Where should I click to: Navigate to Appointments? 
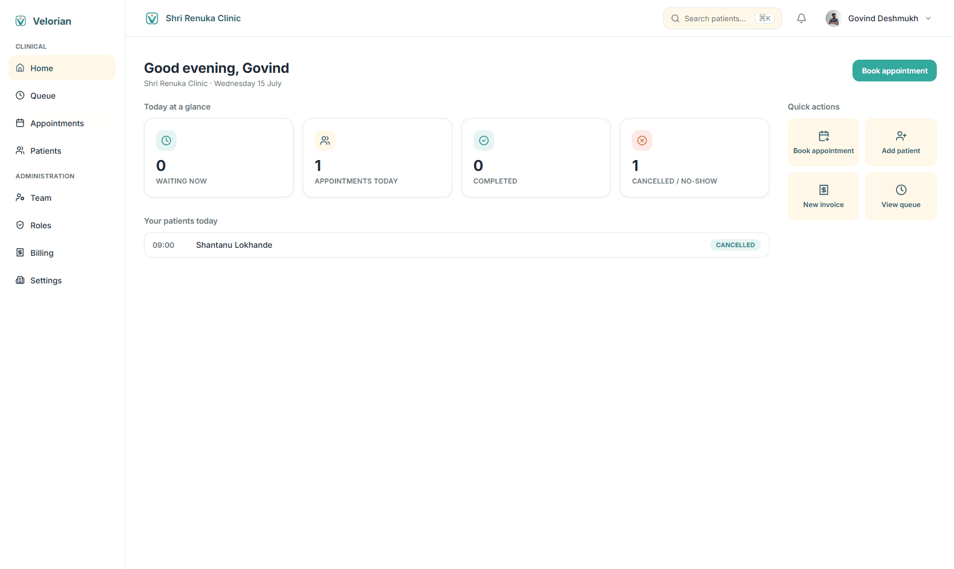[62, 123]
